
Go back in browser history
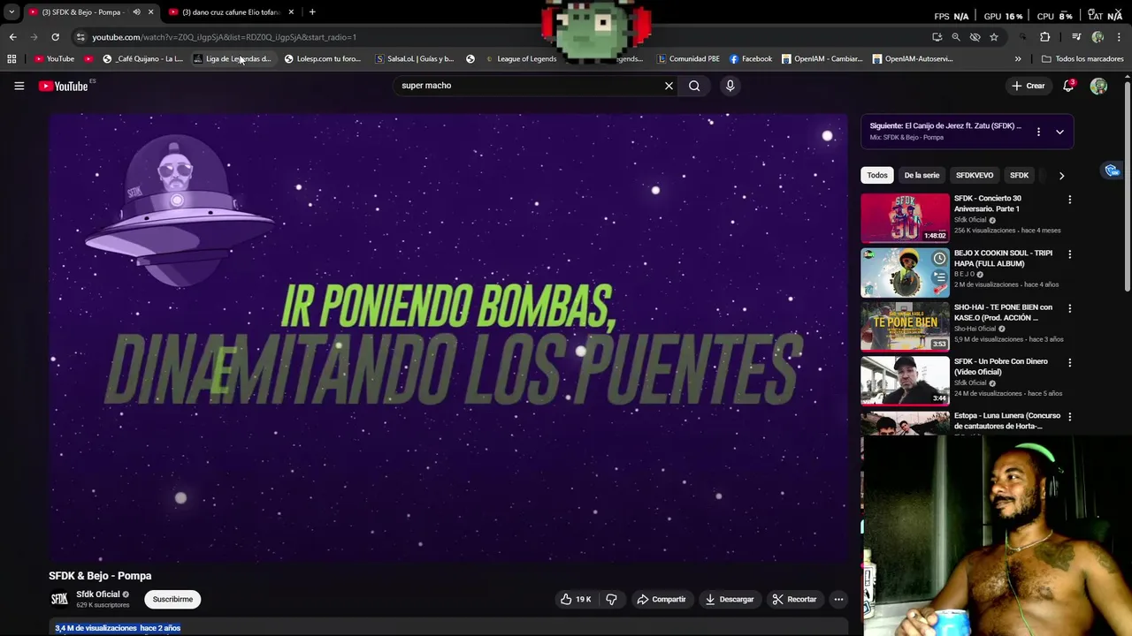[x=12, y=37]
